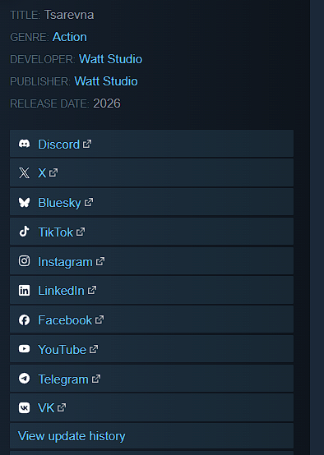Click the VK logo icon

click(24, 407)
